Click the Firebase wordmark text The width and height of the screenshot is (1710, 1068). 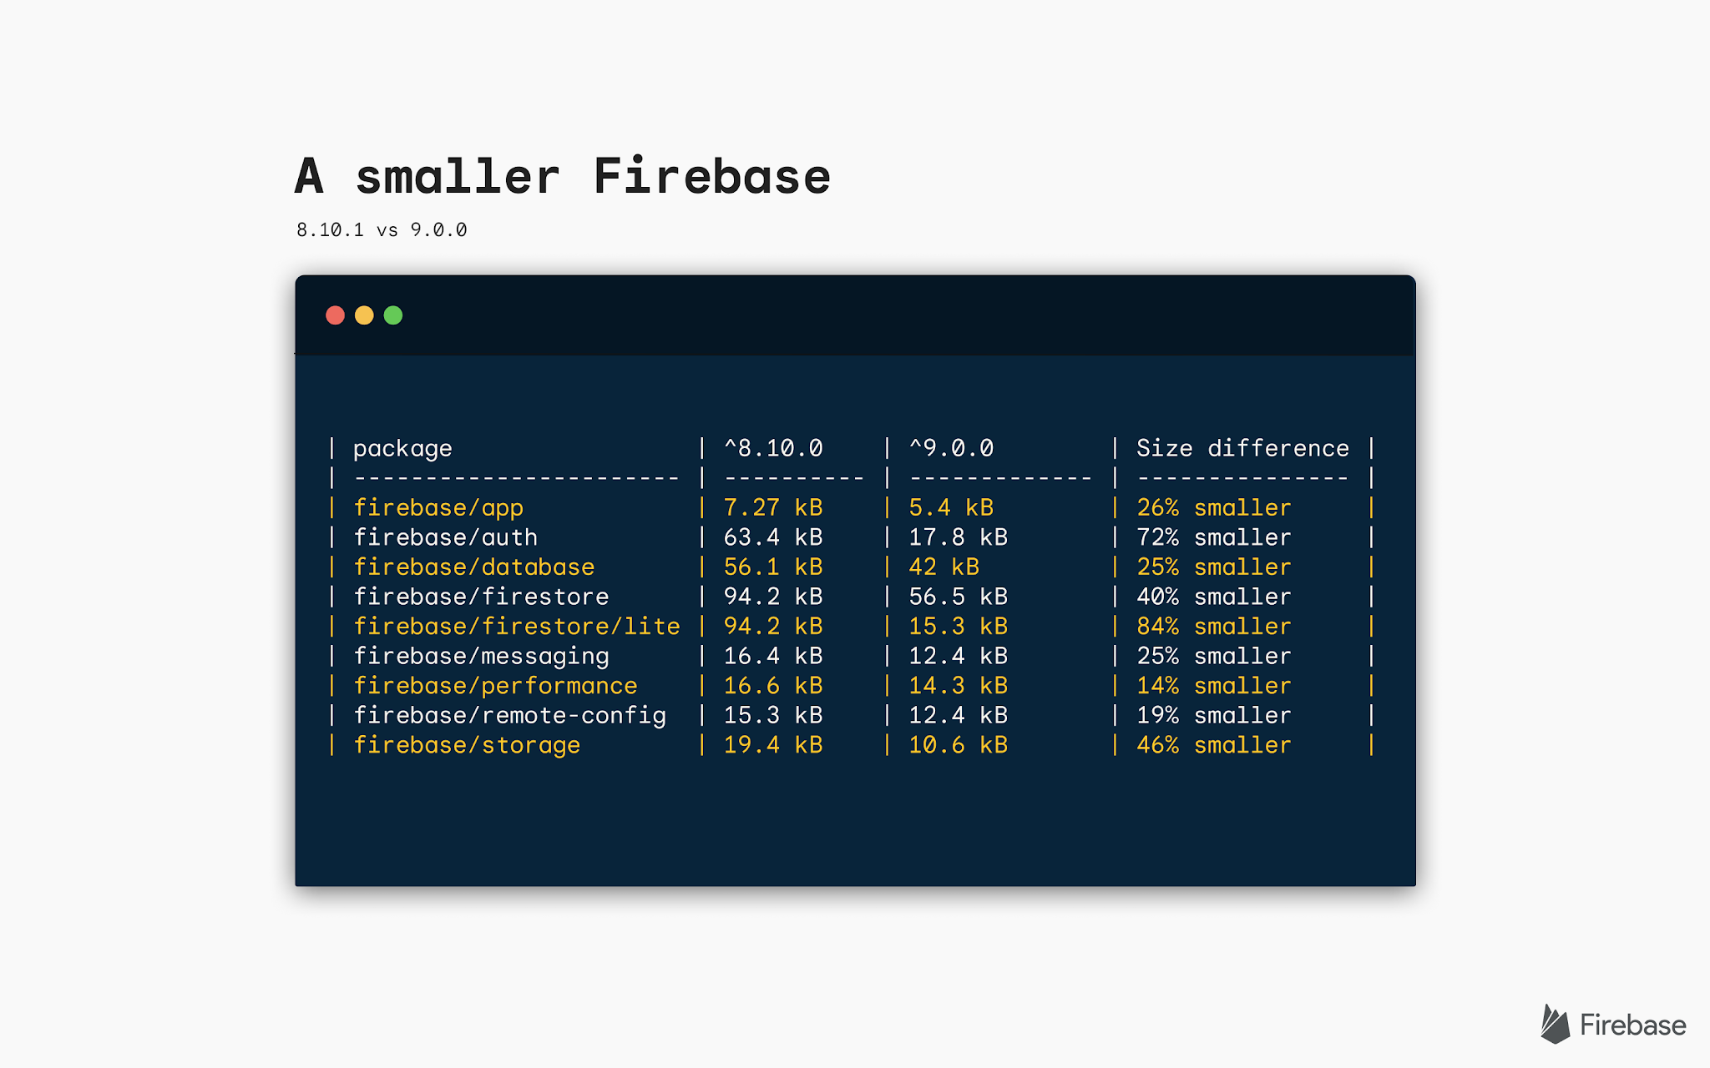[x=1632, y=1025]
